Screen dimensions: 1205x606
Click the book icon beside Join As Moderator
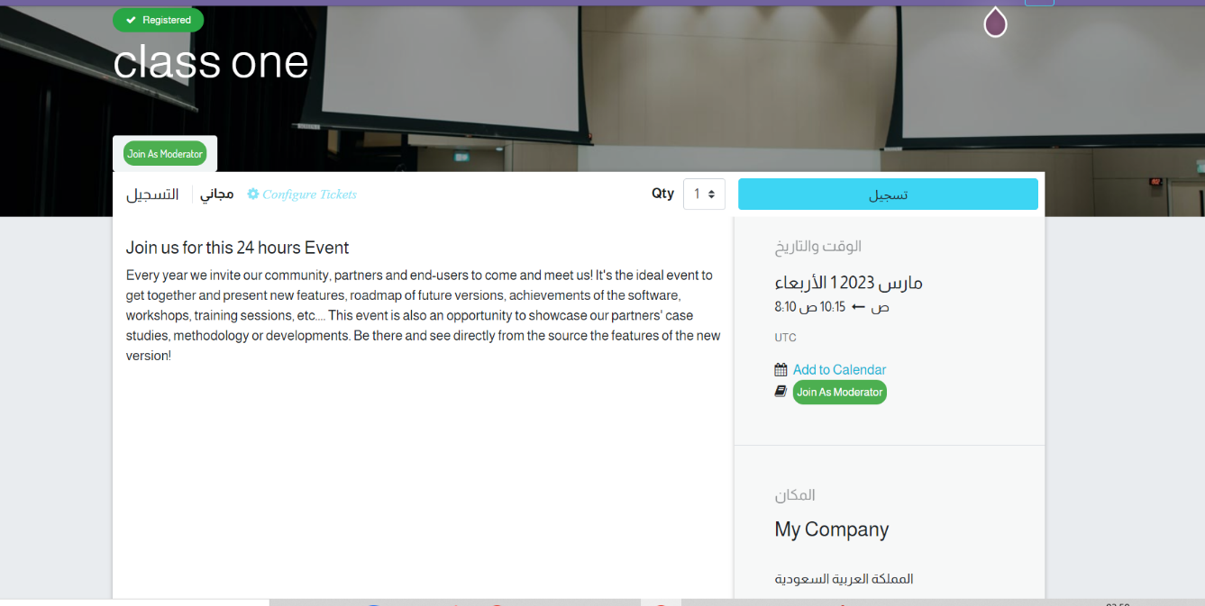click(x=781, y=392)
